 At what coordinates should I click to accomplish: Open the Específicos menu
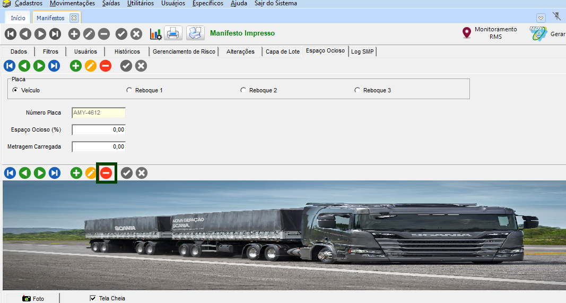click(208, 3)
